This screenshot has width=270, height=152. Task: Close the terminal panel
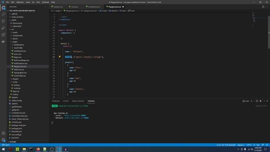click(267, 101)
